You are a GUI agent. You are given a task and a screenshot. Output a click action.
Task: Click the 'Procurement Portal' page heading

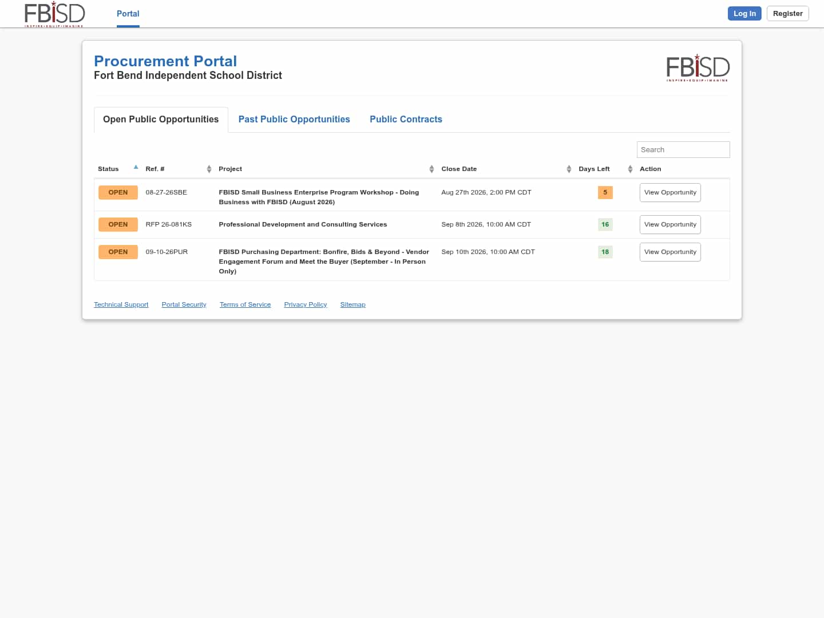pos(165,61)
